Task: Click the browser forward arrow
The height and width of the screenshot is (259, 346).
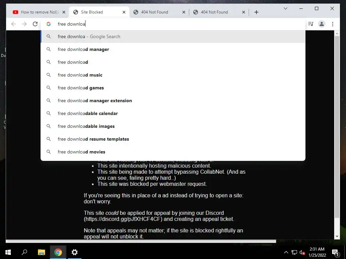Action: click(x=24, y=24)
